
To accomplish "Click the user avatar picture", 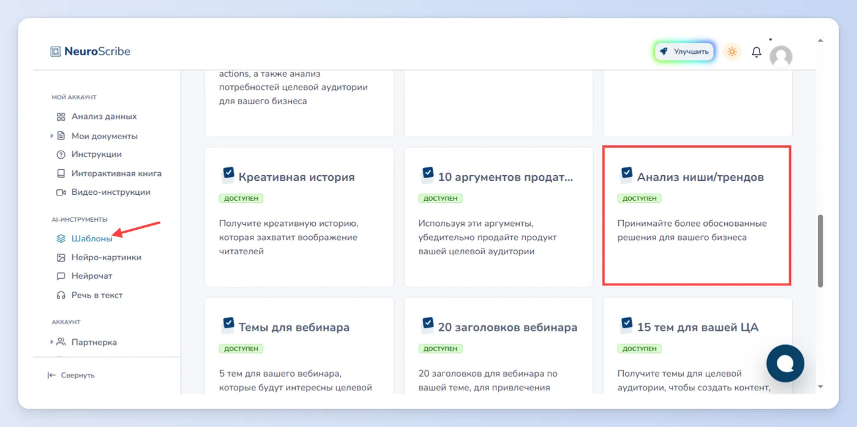I will [x=781, y=56].
